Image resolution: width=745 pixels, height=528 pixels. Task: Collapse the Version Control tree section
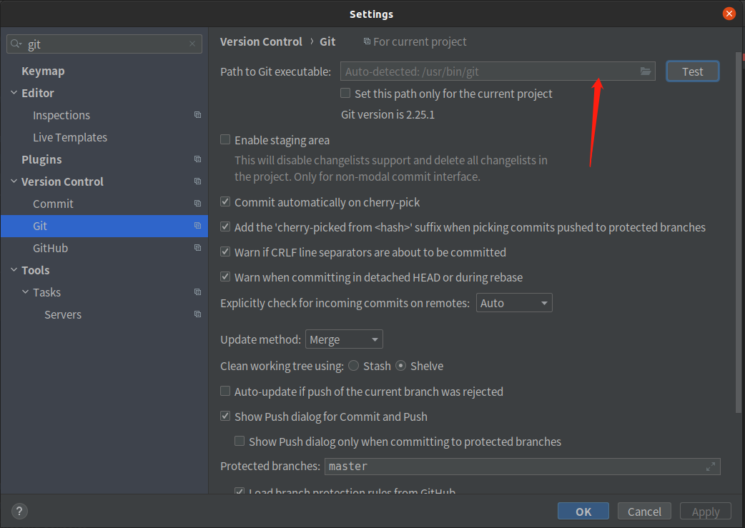14,181
